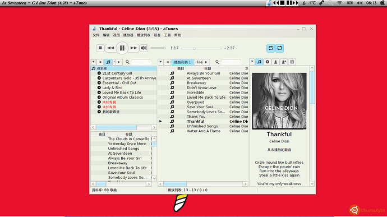Click the aTunes icon in top panel
Image resolution: width=387 pixels, height=217 pixels.
(269, 3)
